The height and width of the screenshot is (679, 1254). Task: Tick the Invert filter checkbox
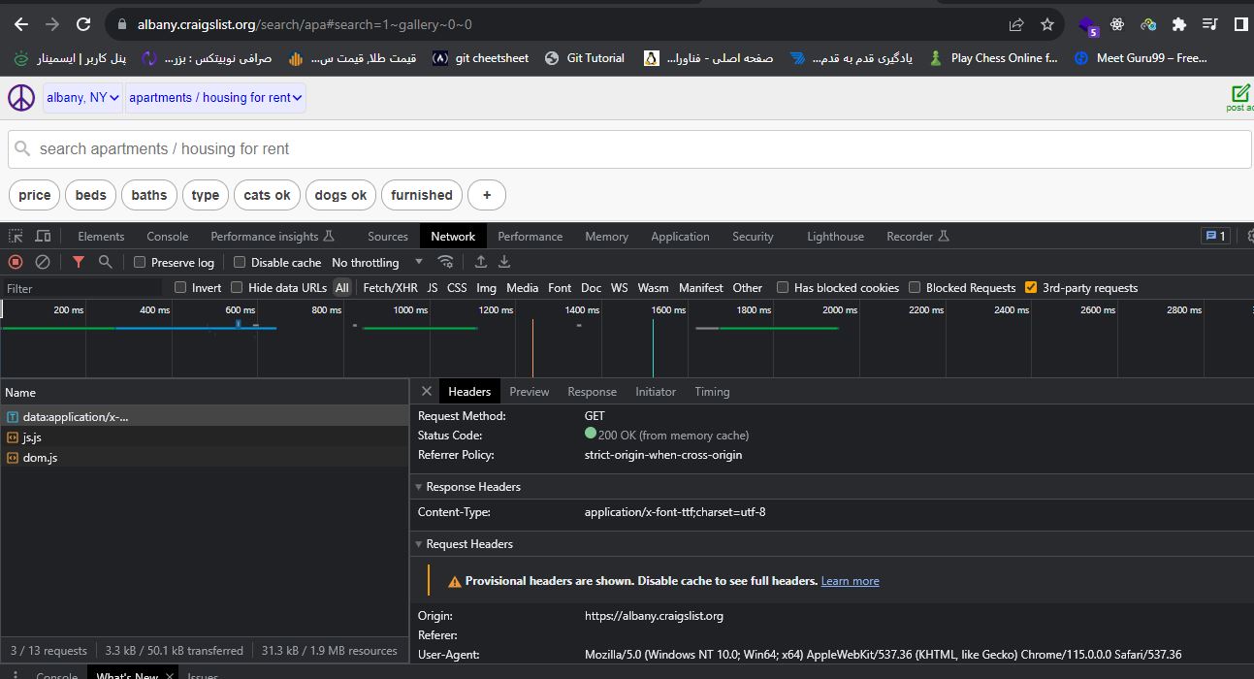click(180, 287)
